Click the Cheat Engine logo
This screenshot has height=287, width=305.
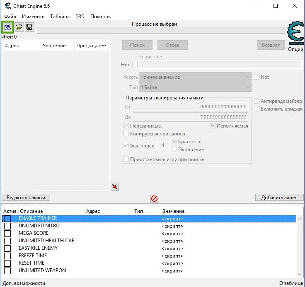tap(296, 33)
